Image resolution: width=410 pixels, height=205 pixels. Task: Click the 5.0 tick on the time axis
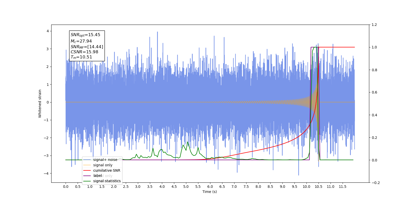pyautogui.click(x=186, y=187)
